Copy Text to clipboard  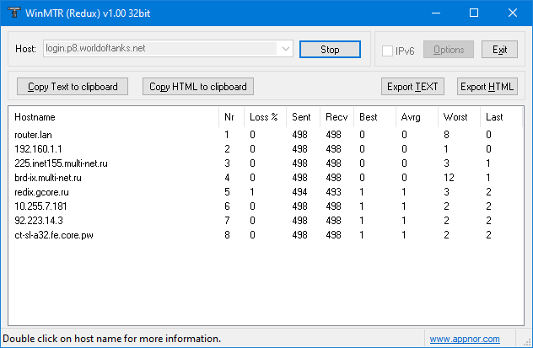click(73, 87)
